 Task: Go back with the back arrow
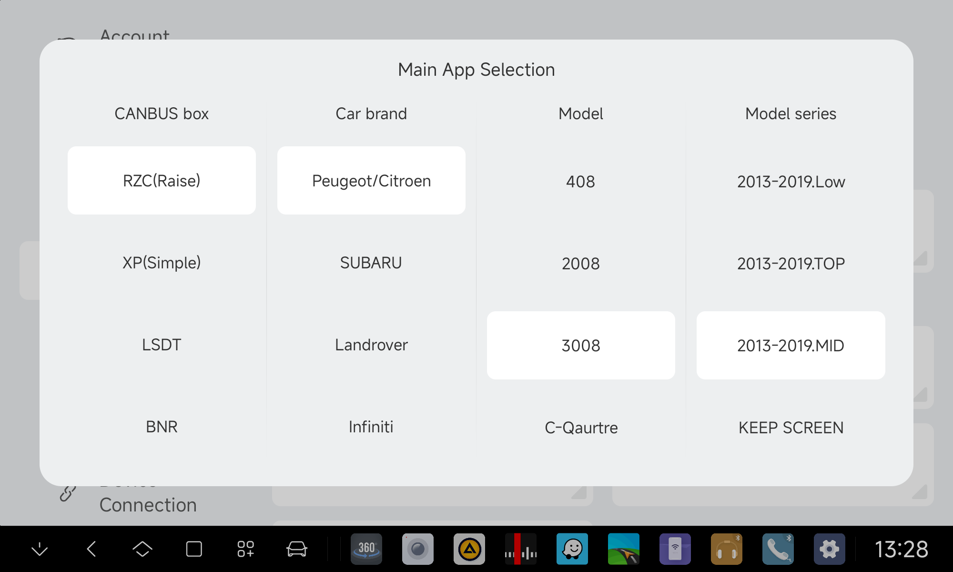[91, 549]
